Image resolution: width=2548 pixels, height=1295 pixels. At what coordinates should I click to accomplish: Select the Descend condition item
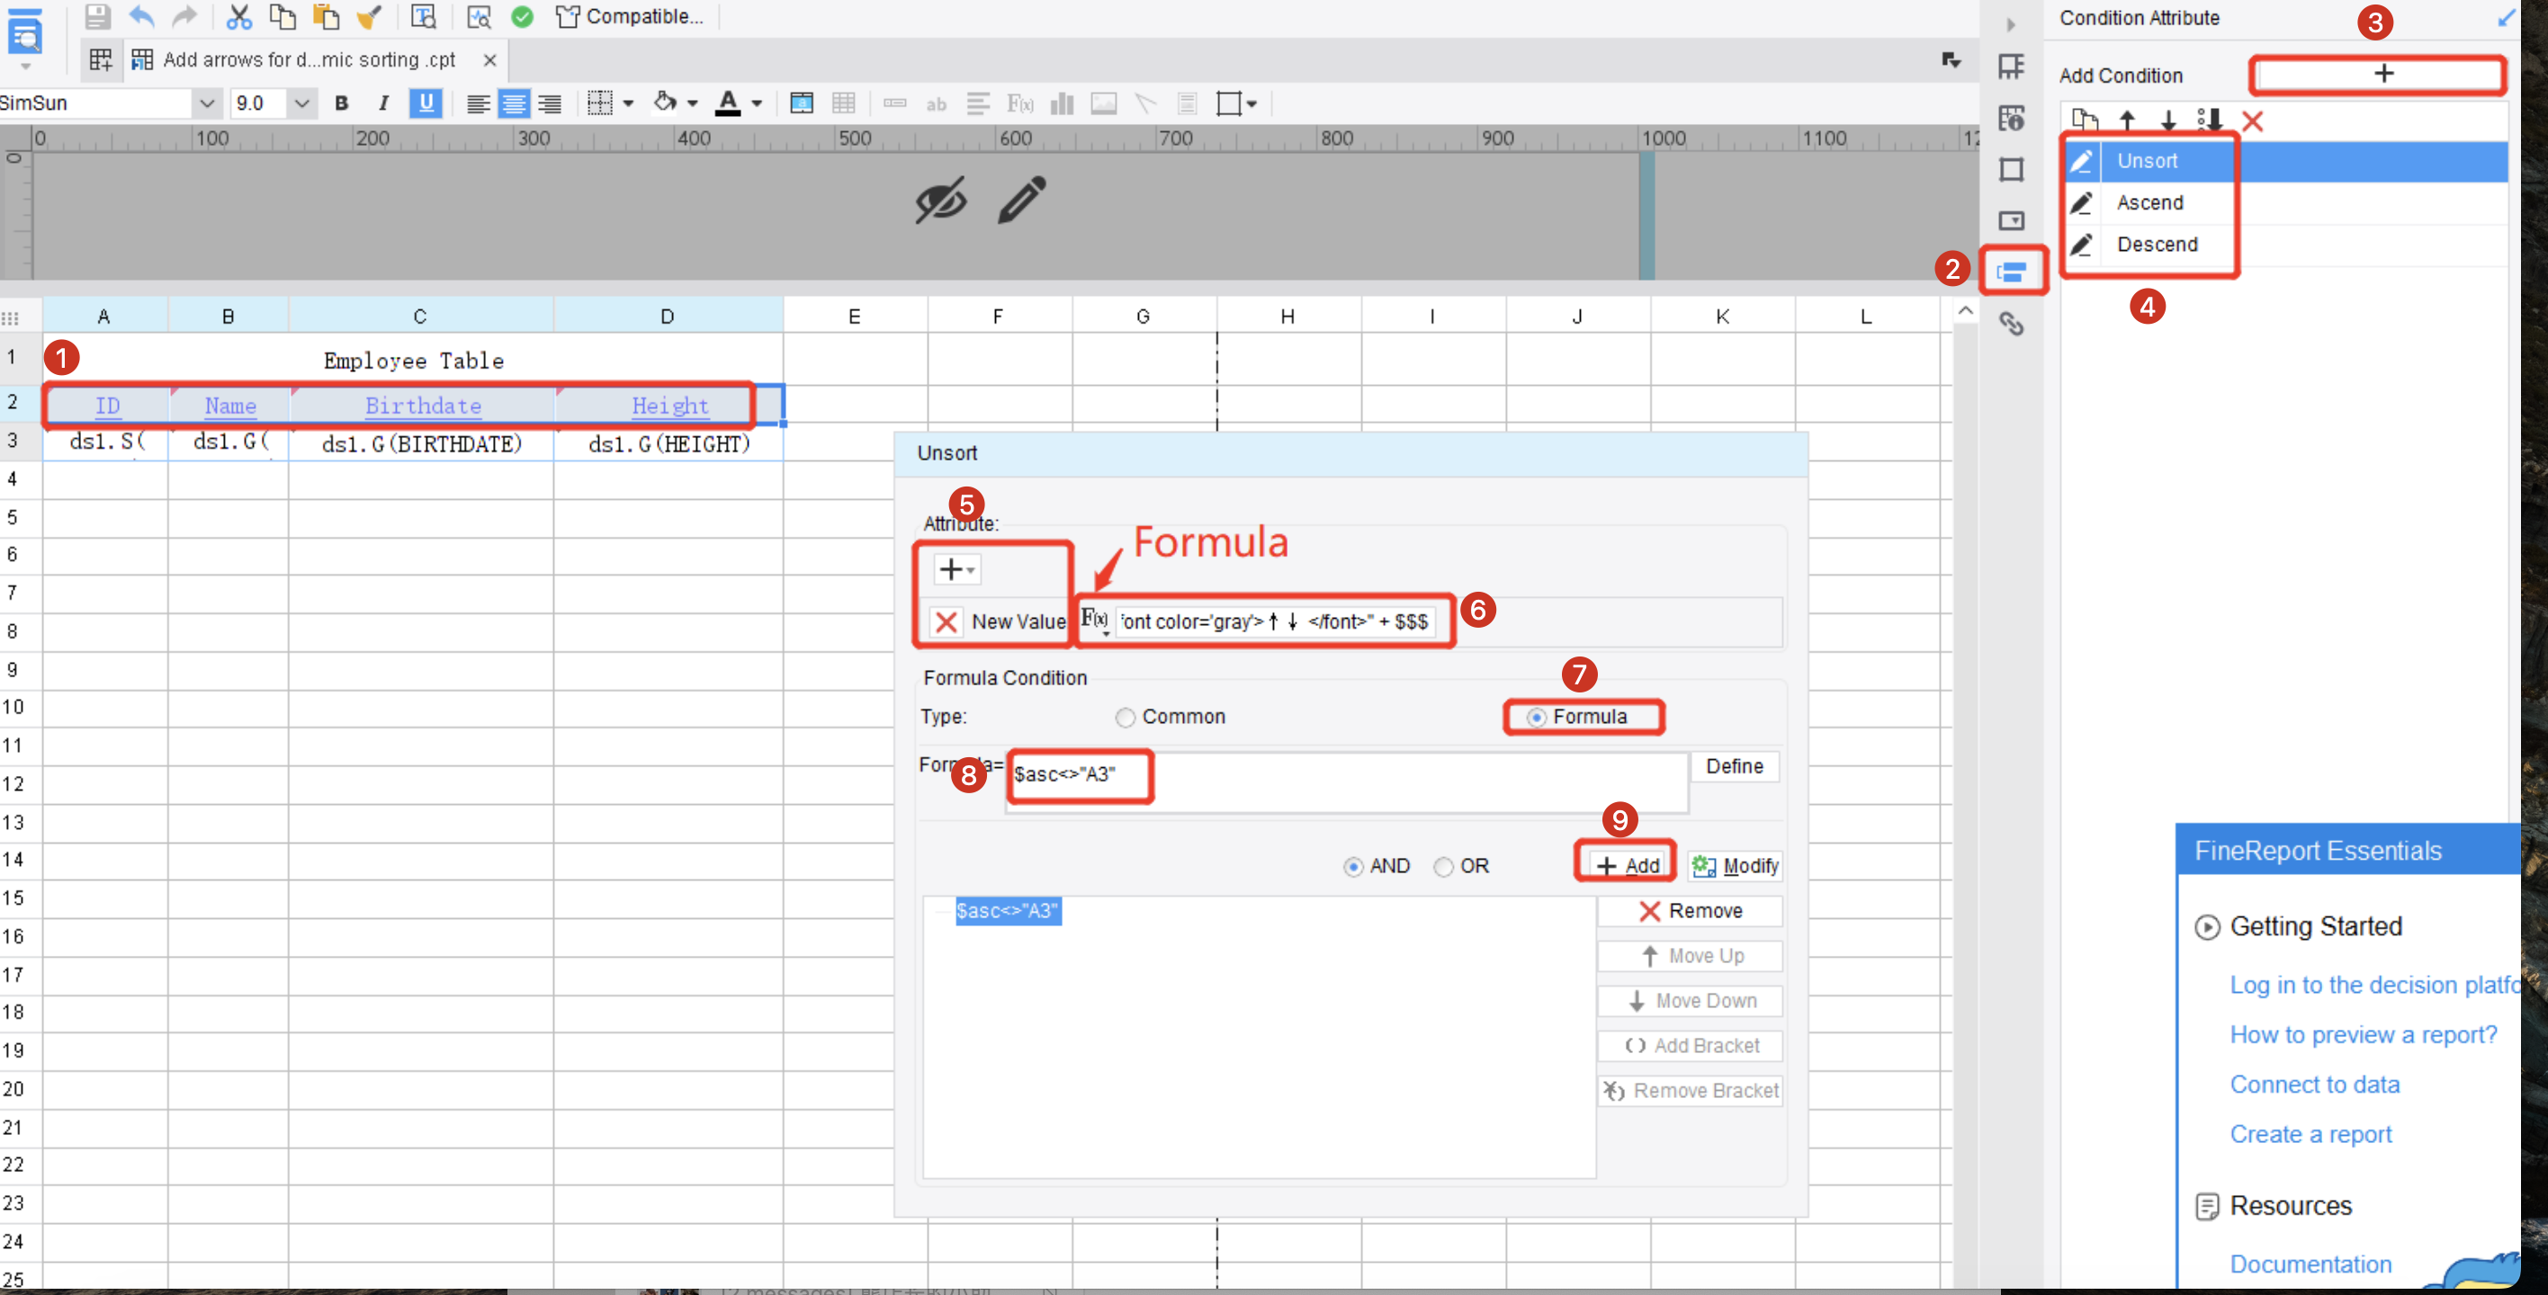[2286, 245]
